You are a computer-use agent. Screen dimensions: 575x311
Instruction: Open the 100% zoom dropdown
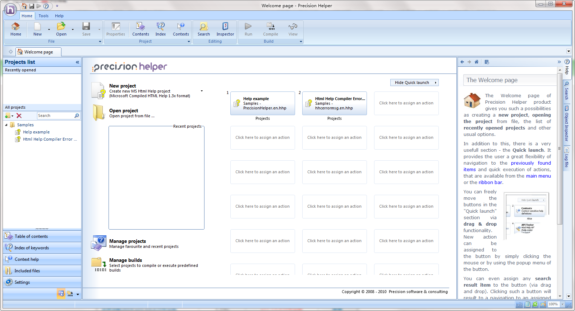pyautogui.click(x=562, y=305)
